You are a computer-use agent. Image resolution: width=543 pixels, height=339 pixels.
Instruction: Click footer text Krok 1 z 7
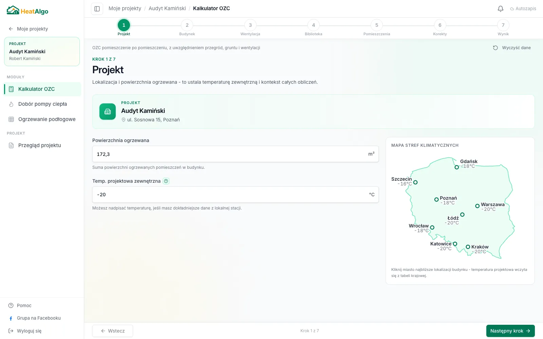[x=310, y=331]
